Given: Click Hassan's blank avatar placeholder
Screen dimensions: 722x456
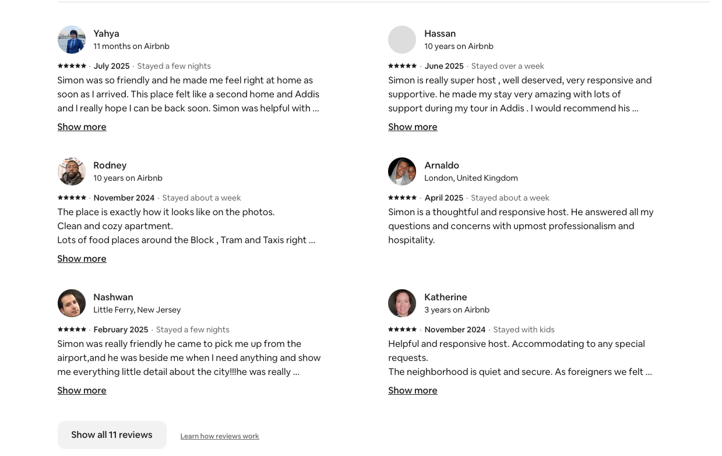Looking at the screenshot, I should 402,40.
